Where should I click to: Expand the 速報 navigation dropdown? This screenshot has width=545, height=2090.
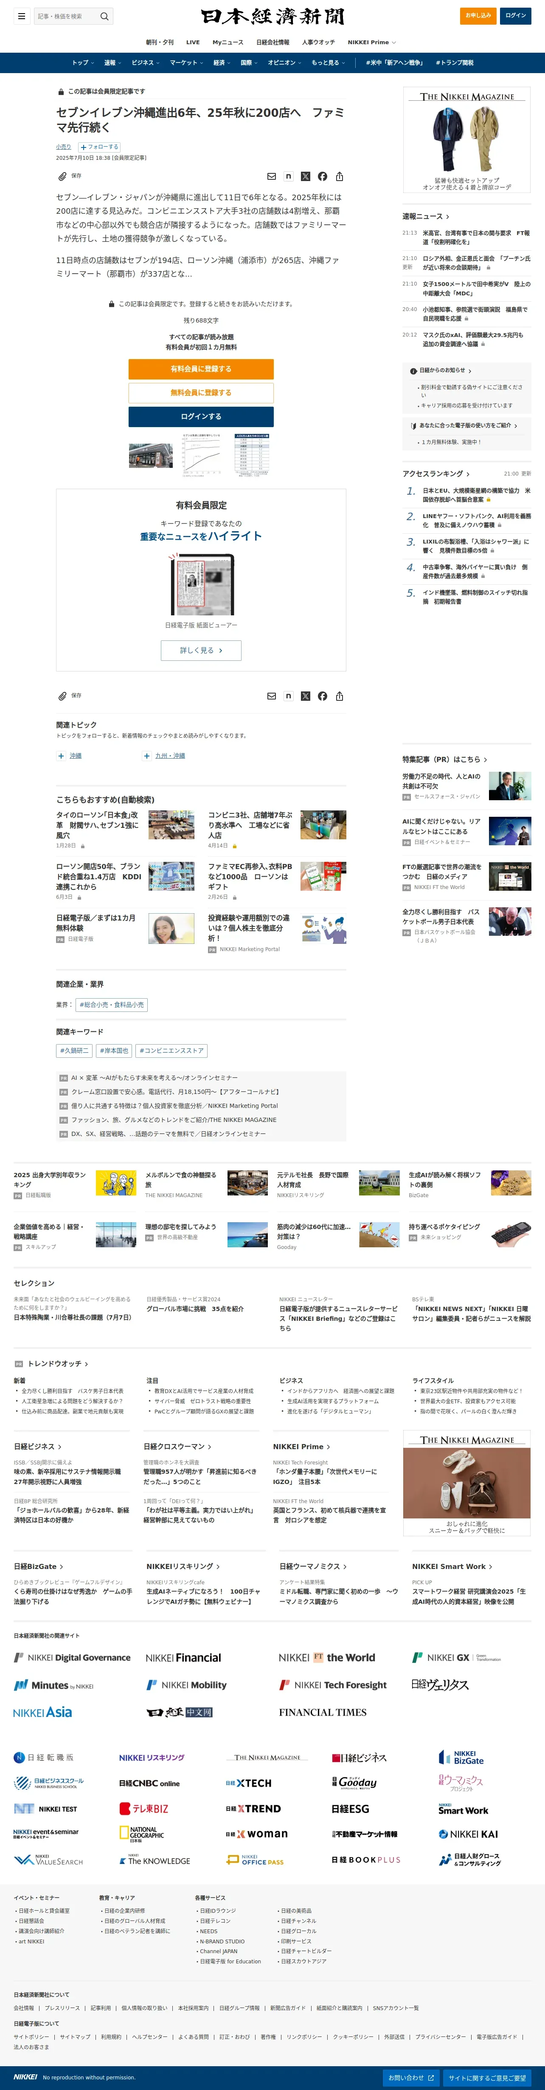112,62
